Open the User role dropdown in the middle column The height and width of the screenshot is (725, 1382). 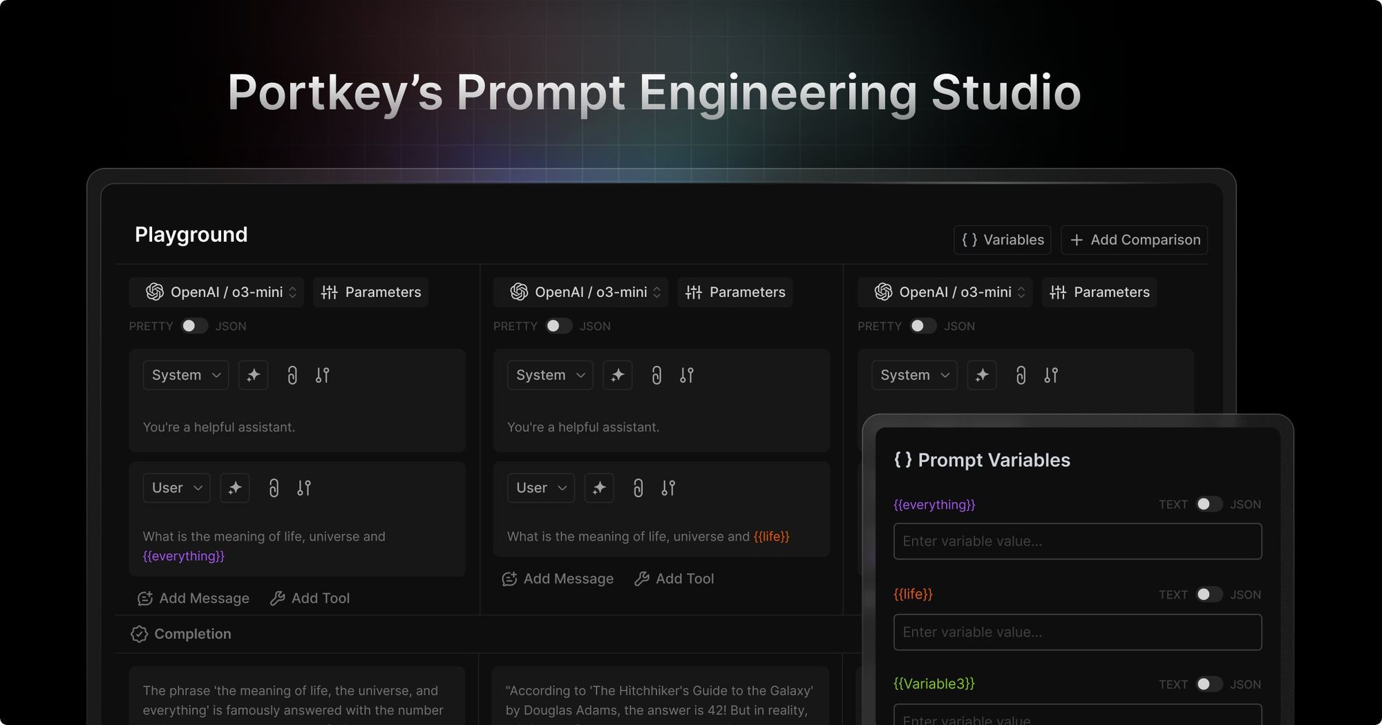[x=540, y=487]
